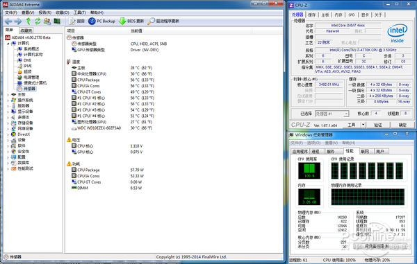Select the 超频 overclock flame item
The width and height of the screenshot is (417, 264).
click(x=24, y=71)
